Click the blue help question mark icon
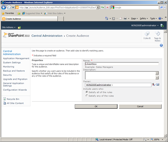168x142 pixels. [x=161, y=45]
